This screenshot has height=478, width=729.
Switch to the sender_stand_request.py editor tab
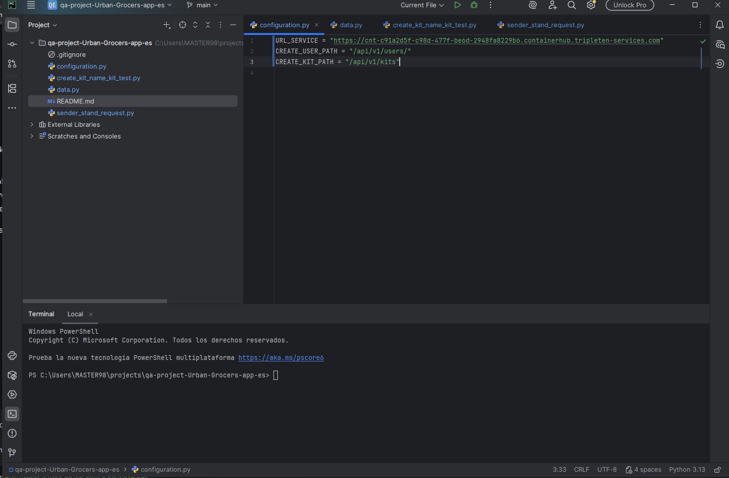point(545,25)
